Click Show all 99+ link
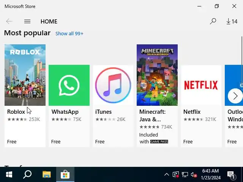Viewport: 243px width, 182px height. 69,33
